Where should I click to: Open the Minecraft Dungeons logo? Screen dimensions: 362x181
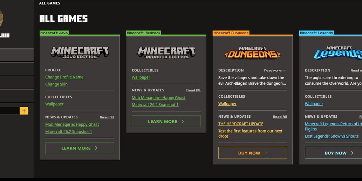(253, 53)
